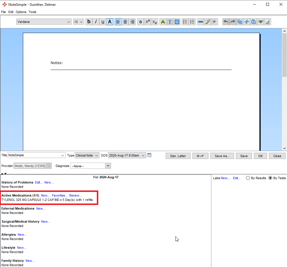This screenshot has width=287, height=267.
Task: Toggle underline formatting
Action: pos(103,22)
